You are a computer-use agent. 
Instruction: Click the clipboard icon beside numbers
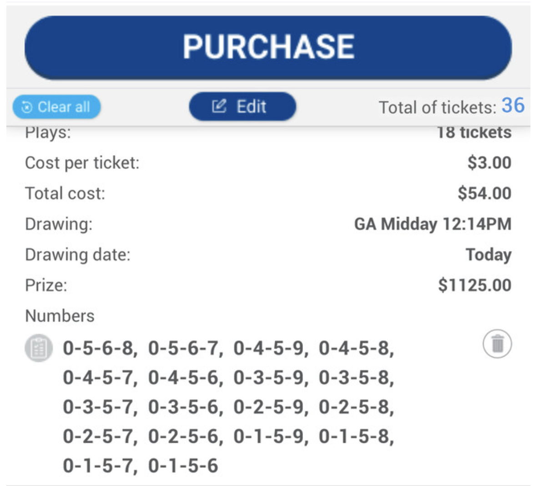pyautogui.click(x=39, y=348)
